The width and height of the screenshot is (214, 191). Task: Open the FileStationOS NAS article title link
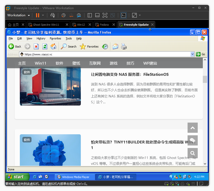[x=130, y=75]
